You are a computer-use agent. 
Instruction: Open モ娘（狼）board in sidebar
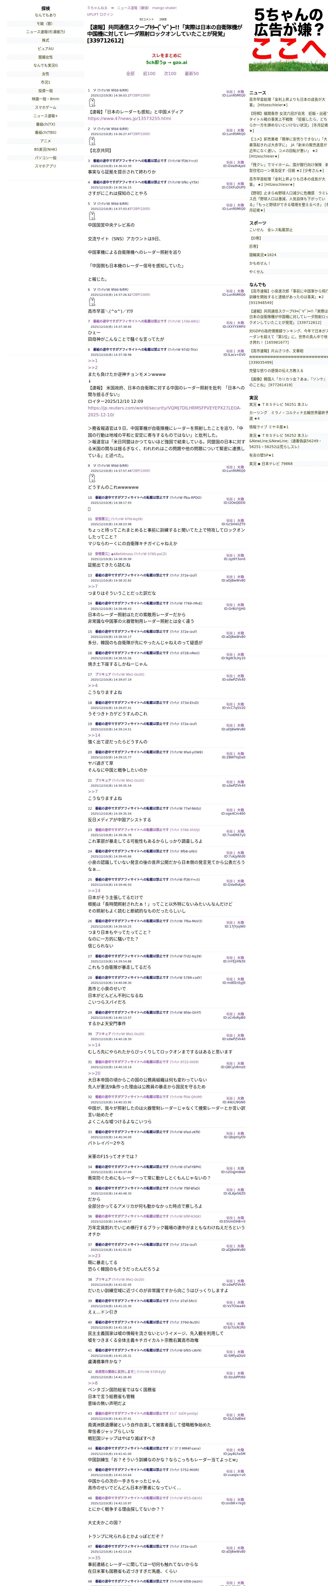(x=45, y=24)
